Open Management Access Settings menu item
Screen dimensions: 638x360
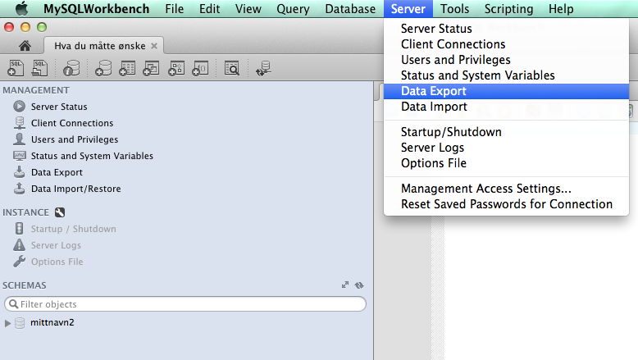506,189
